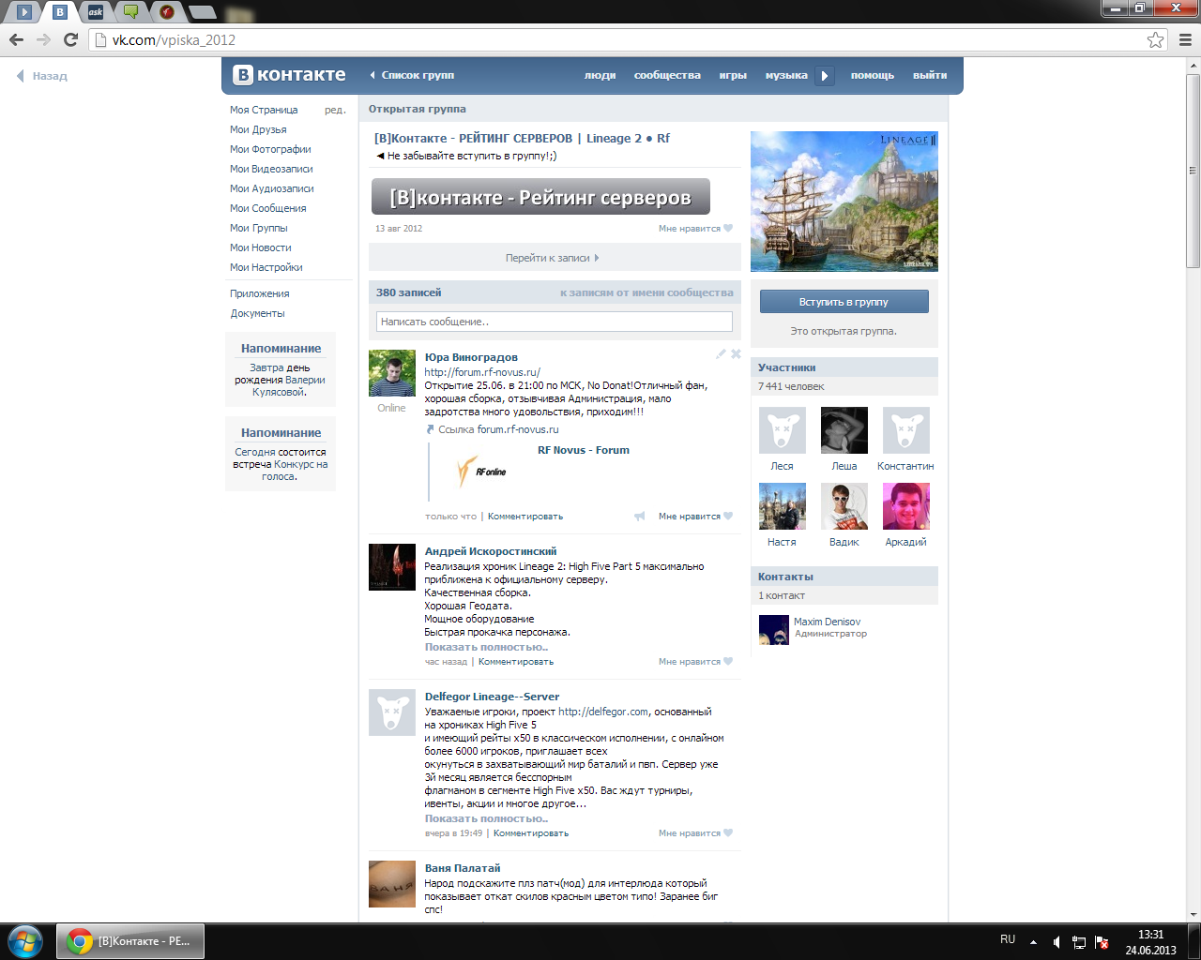This screenshot has width=1201, height=960.
Task: Click the Назад link at left
Action: 42,76
